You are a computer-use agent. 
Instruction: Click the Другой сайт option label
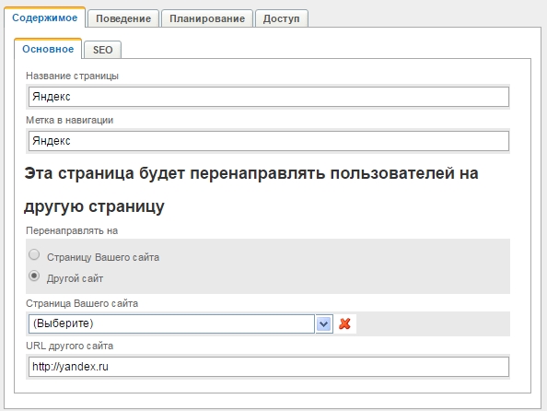point(75,278)
